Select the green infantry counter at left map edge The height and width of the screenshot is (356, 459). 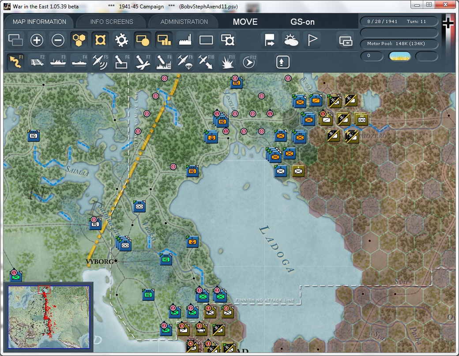click(16, 276)
